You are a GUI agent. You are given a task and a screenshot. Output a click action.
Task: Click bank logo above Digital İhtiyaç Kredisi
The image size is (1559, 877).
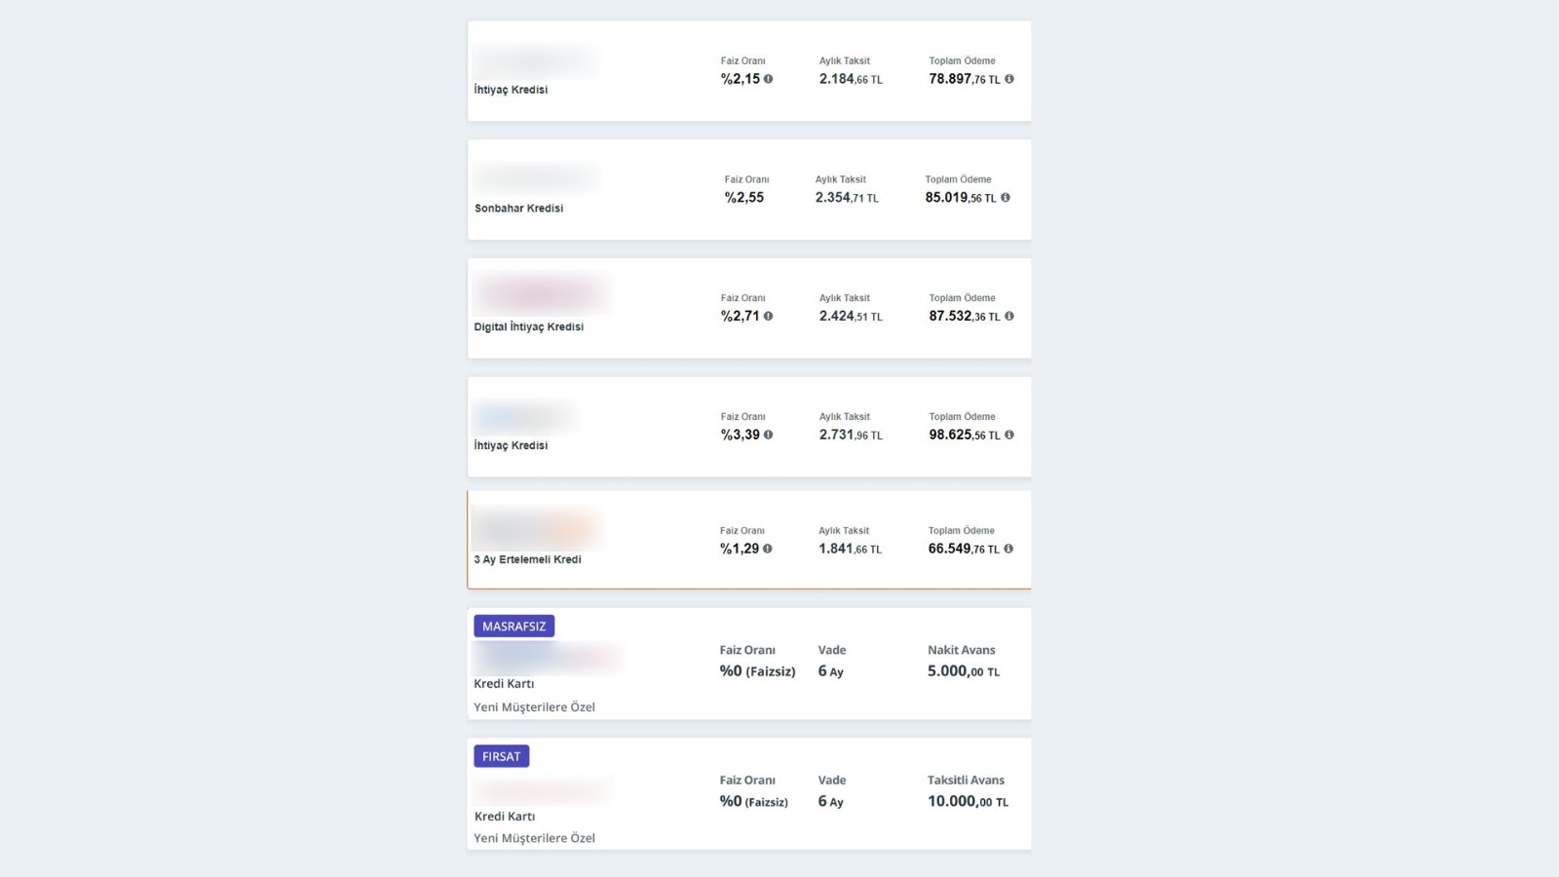point(542,294)
